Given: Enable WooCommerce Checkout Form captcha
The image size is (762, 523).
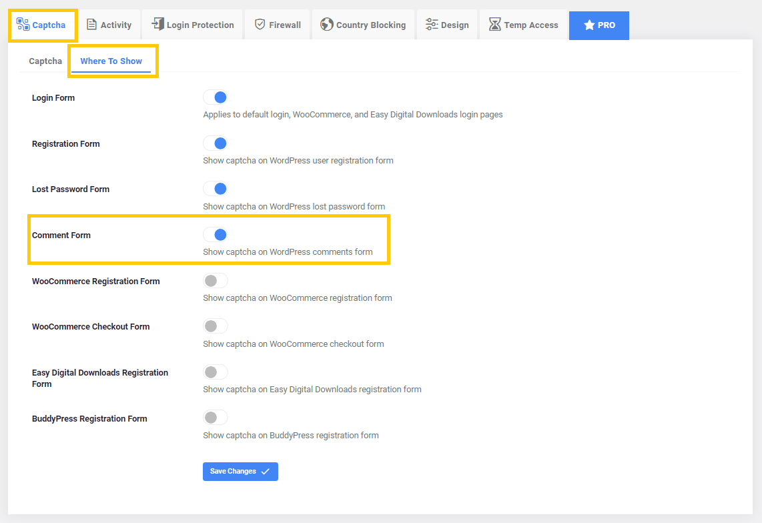Looking at the screenshot, I should [x=216, y=326].
